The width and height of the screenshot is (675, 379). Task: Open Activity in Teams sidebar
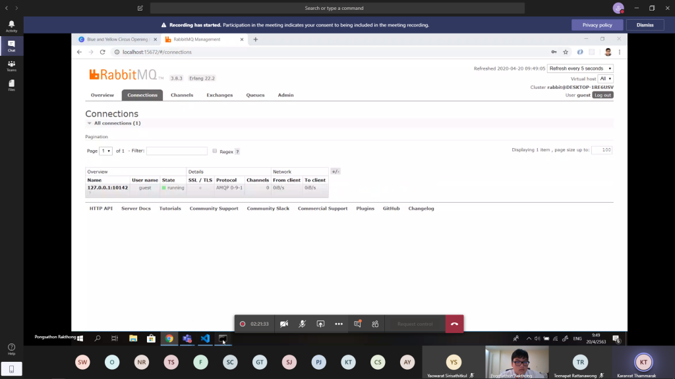[x=11, y=26]
